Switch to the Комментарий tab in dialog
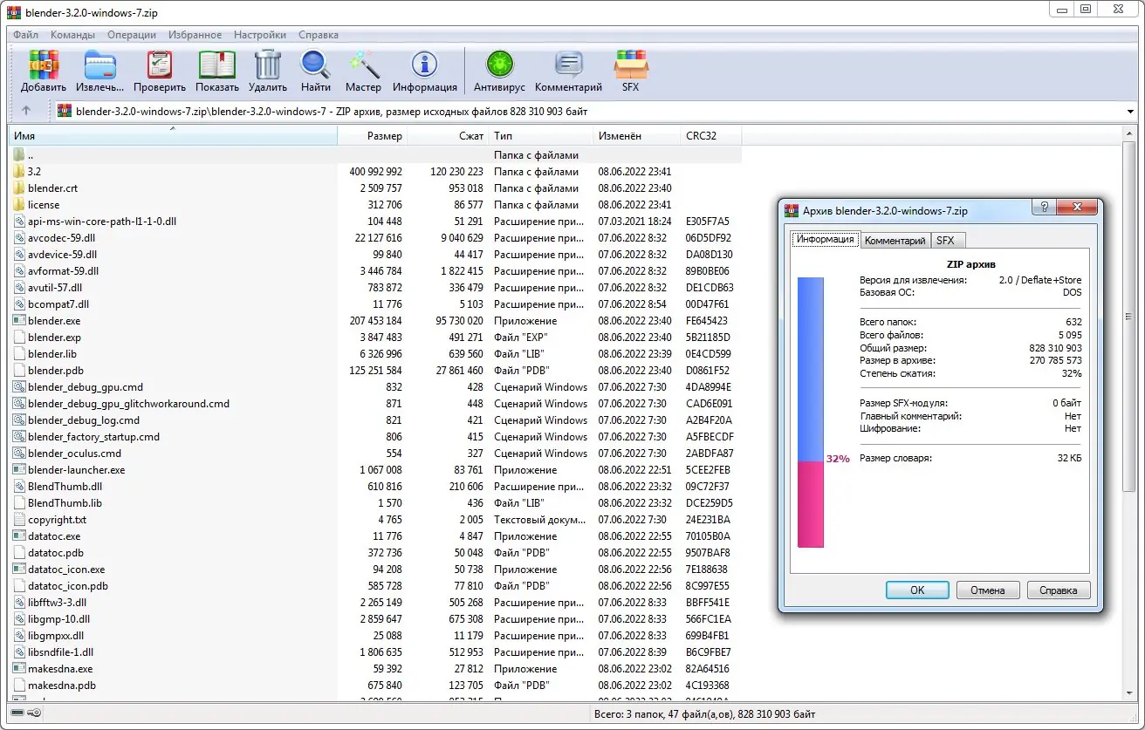 coord(895,241)
